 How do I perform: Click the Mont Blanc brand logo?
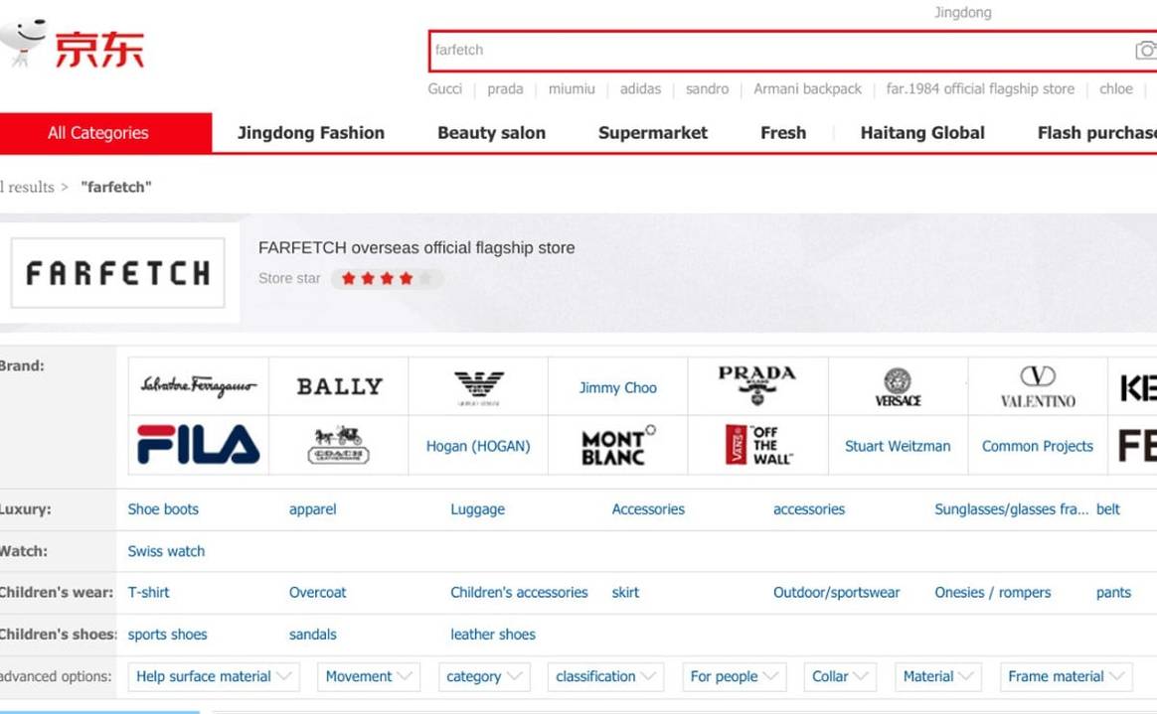tap(617, 446)
